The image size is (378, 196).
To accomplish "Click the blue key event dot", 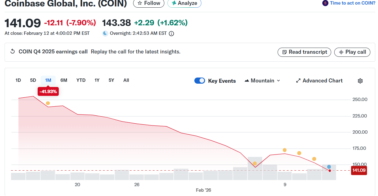I will pos(329,167).
